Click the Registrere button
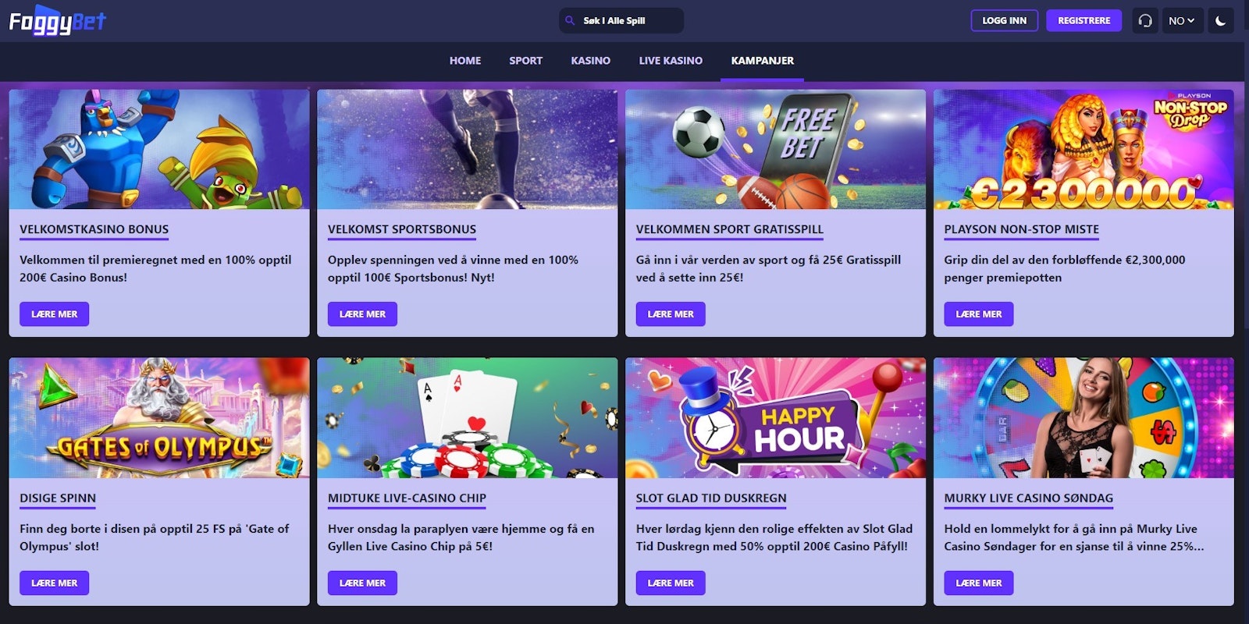 tap(1084, 21)
